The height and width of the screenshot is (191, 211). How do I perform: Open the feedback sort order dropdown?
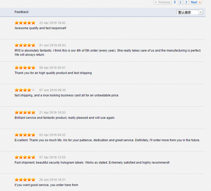click(x=190, y=12)
